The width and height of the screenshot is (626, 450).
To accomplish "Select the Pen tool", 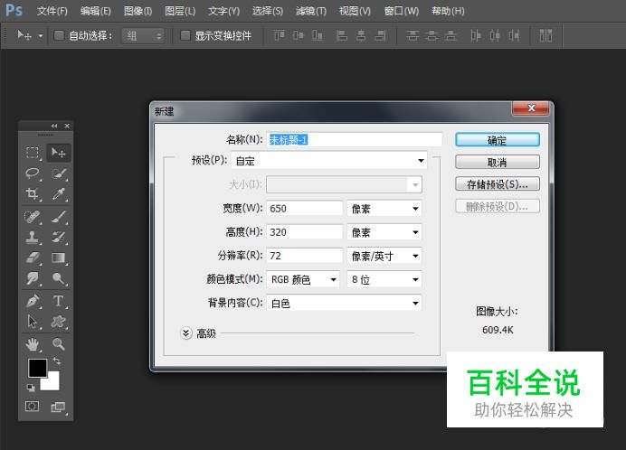I will pyautogui.click(x=33, y=301).
